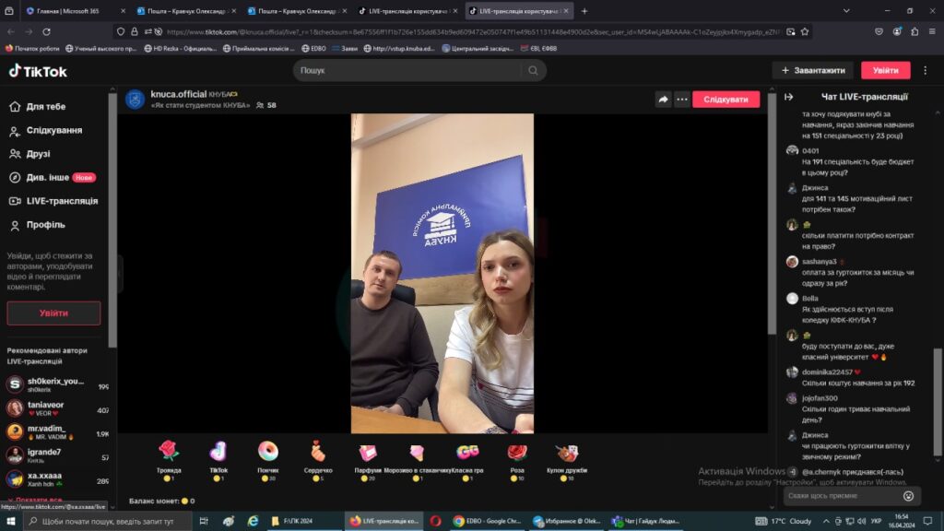Viewport: 944px width, 531px height.
Task: Click the sidebar Увійти button
Action: pyautogui.click(x=53, y=313)
